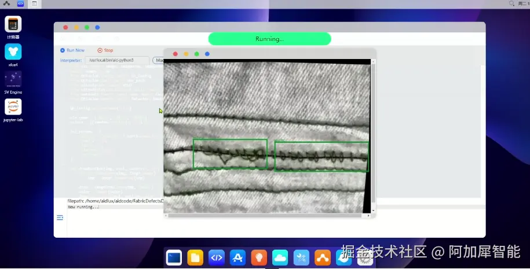Minimize the image viewer using its yellow button
The height and width of the screenshot is (269, 530).
[186, 54]
